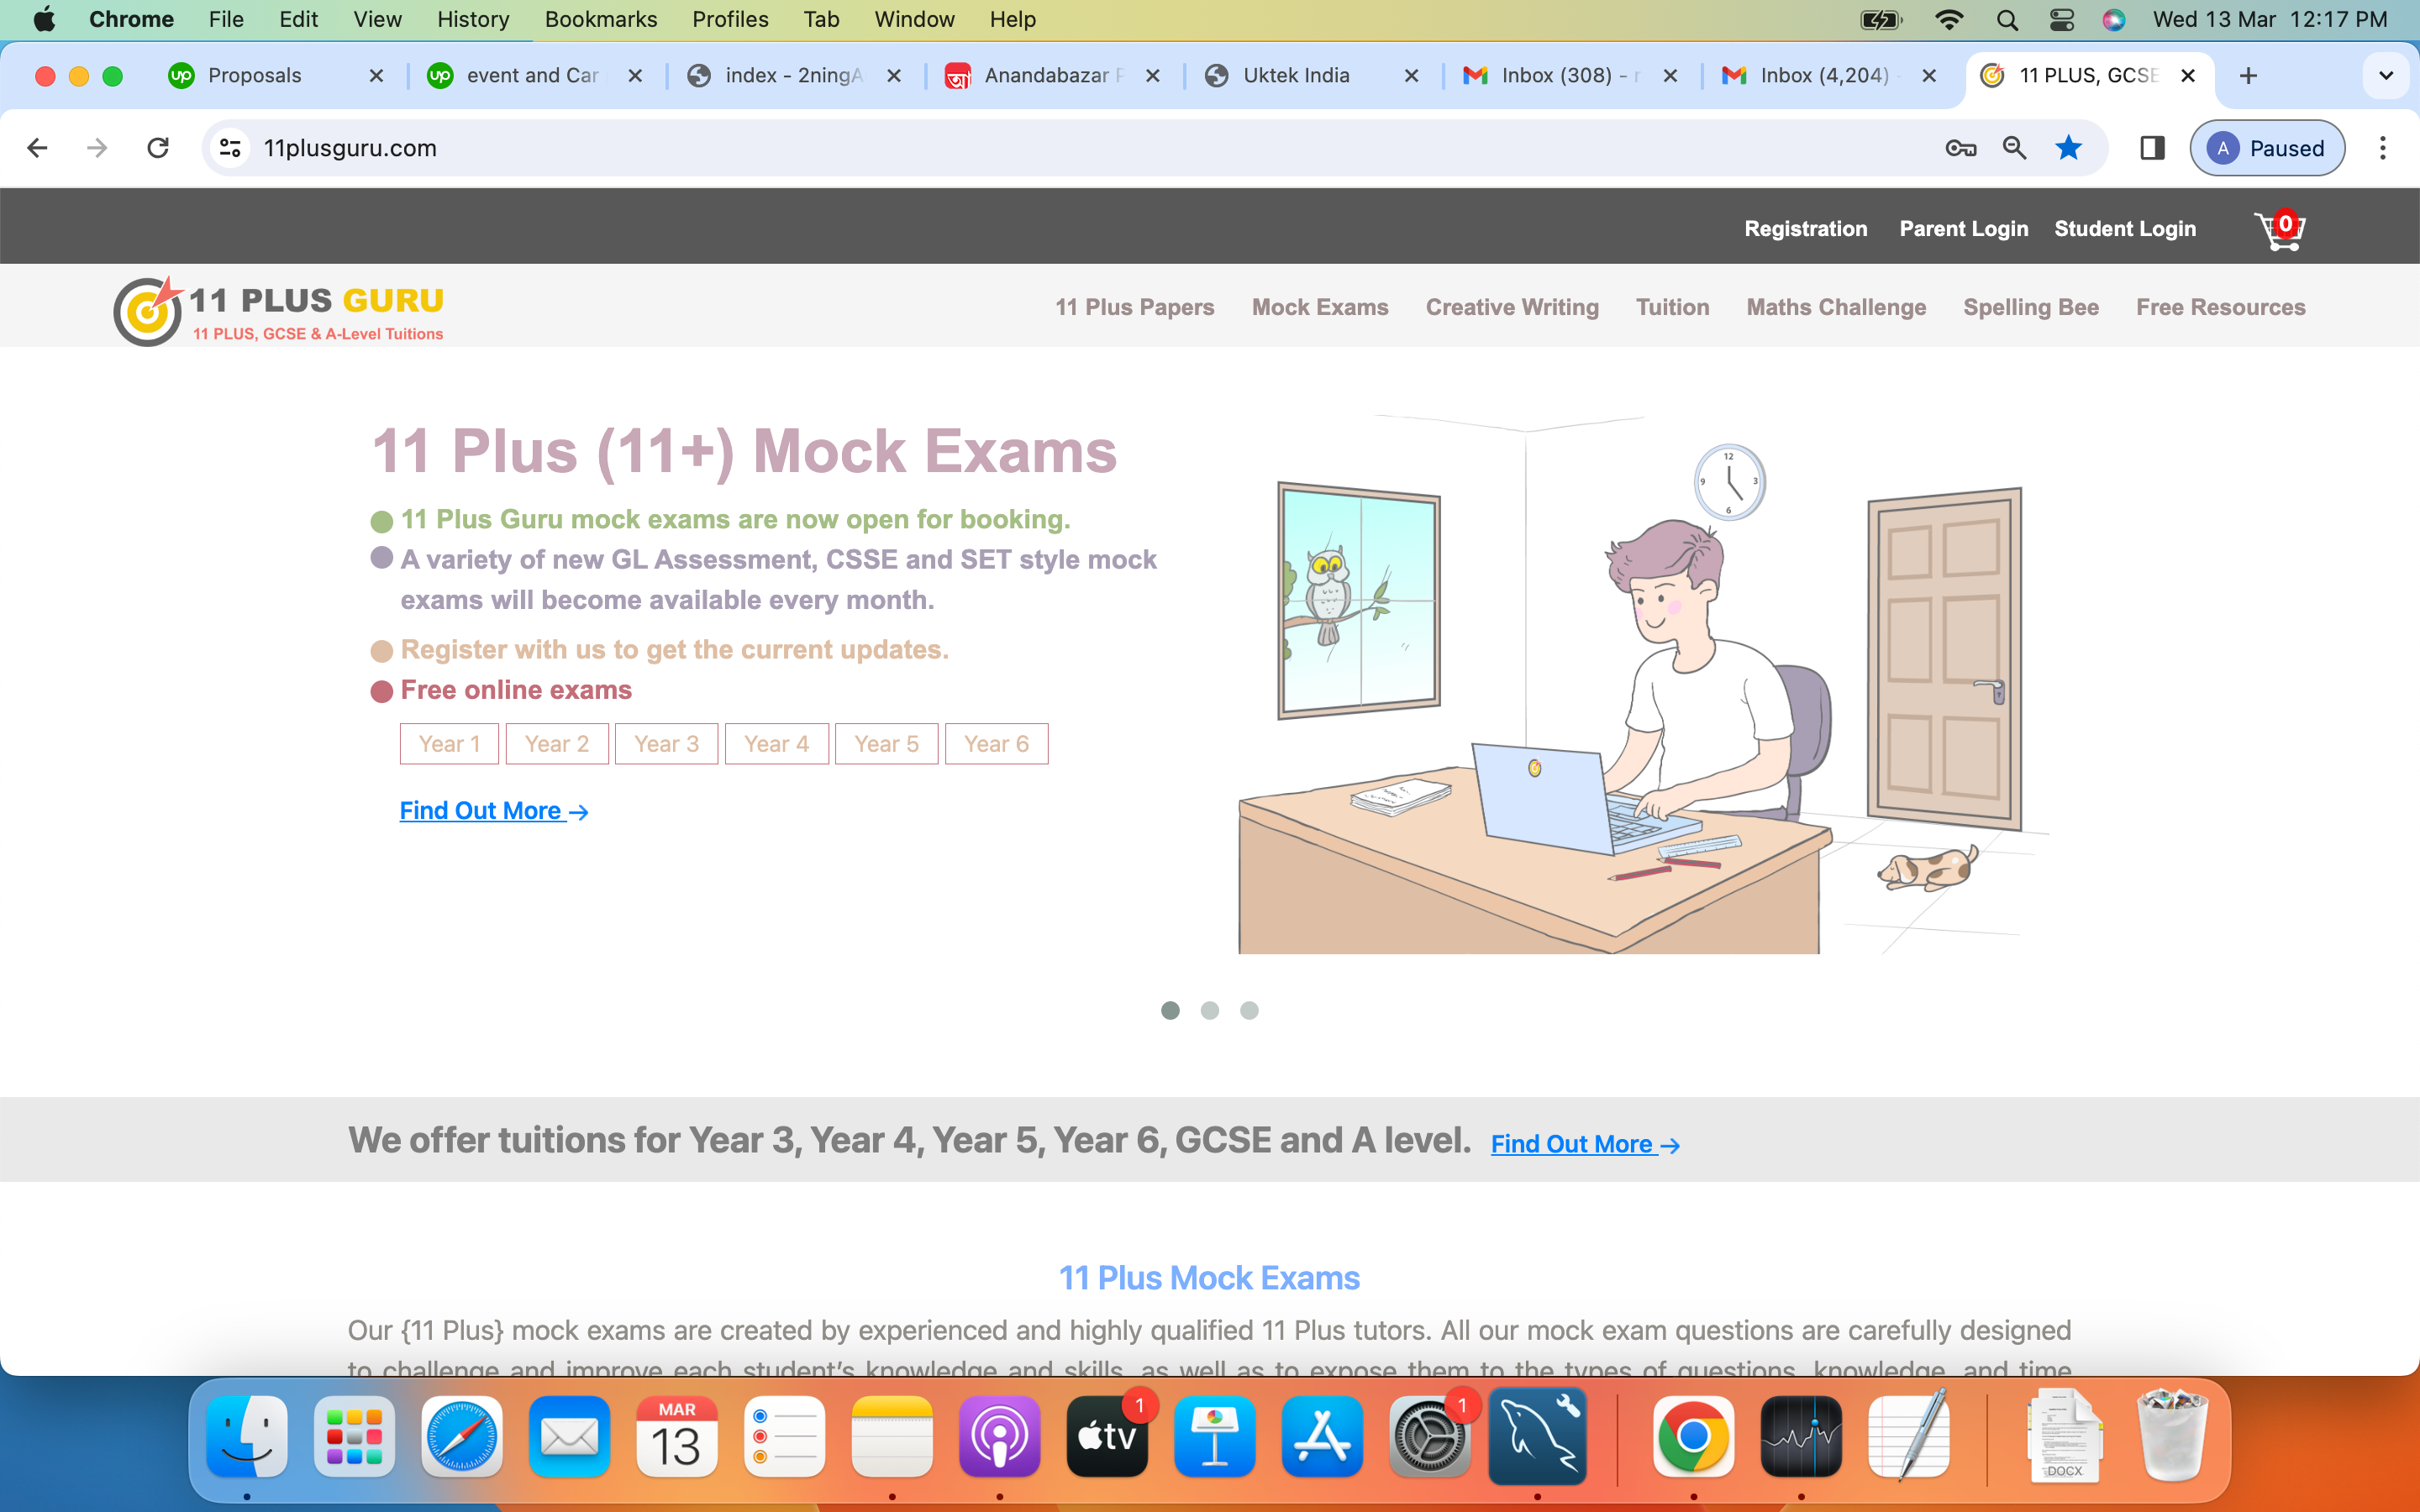The width and height of the screenshot is (2420, 1512).
Task: Open the Mock Exams nav menu
Action: tap(1319, 307)
